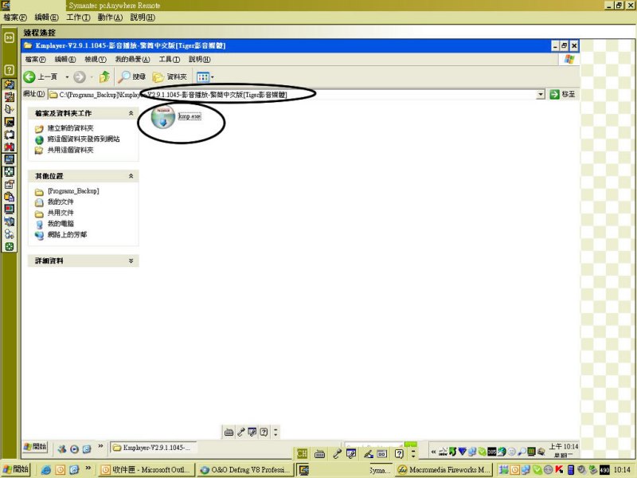This screenshot has height=478, width=637.
Task: Toggle the 資料夾 folders pane button
Action: 170,76
